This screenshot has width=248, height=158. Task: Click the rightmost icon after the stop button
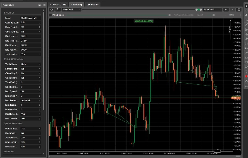(238, 9)
